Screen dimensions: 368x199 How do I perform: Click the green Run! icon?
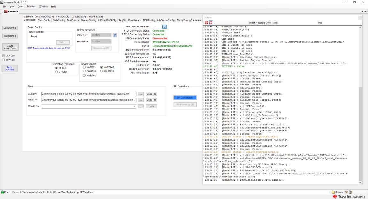pos(2,192)
